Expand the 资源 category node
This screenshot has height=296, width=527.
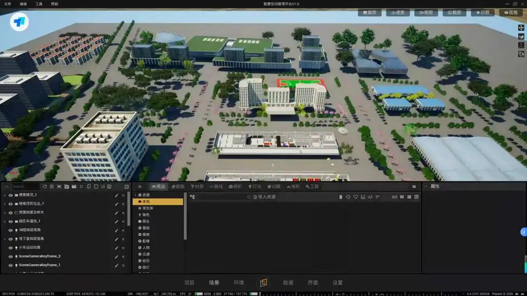click(x=136, y=195)
